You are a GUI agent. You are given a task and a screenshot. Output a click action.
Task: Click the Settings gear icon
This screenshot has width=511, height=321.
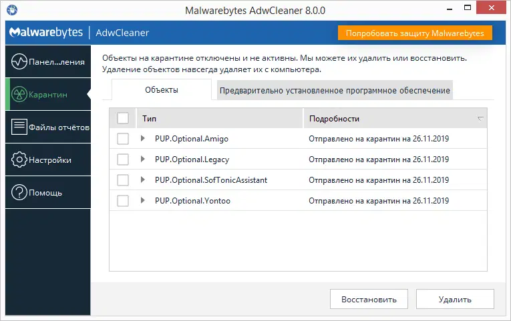[19, 160]
